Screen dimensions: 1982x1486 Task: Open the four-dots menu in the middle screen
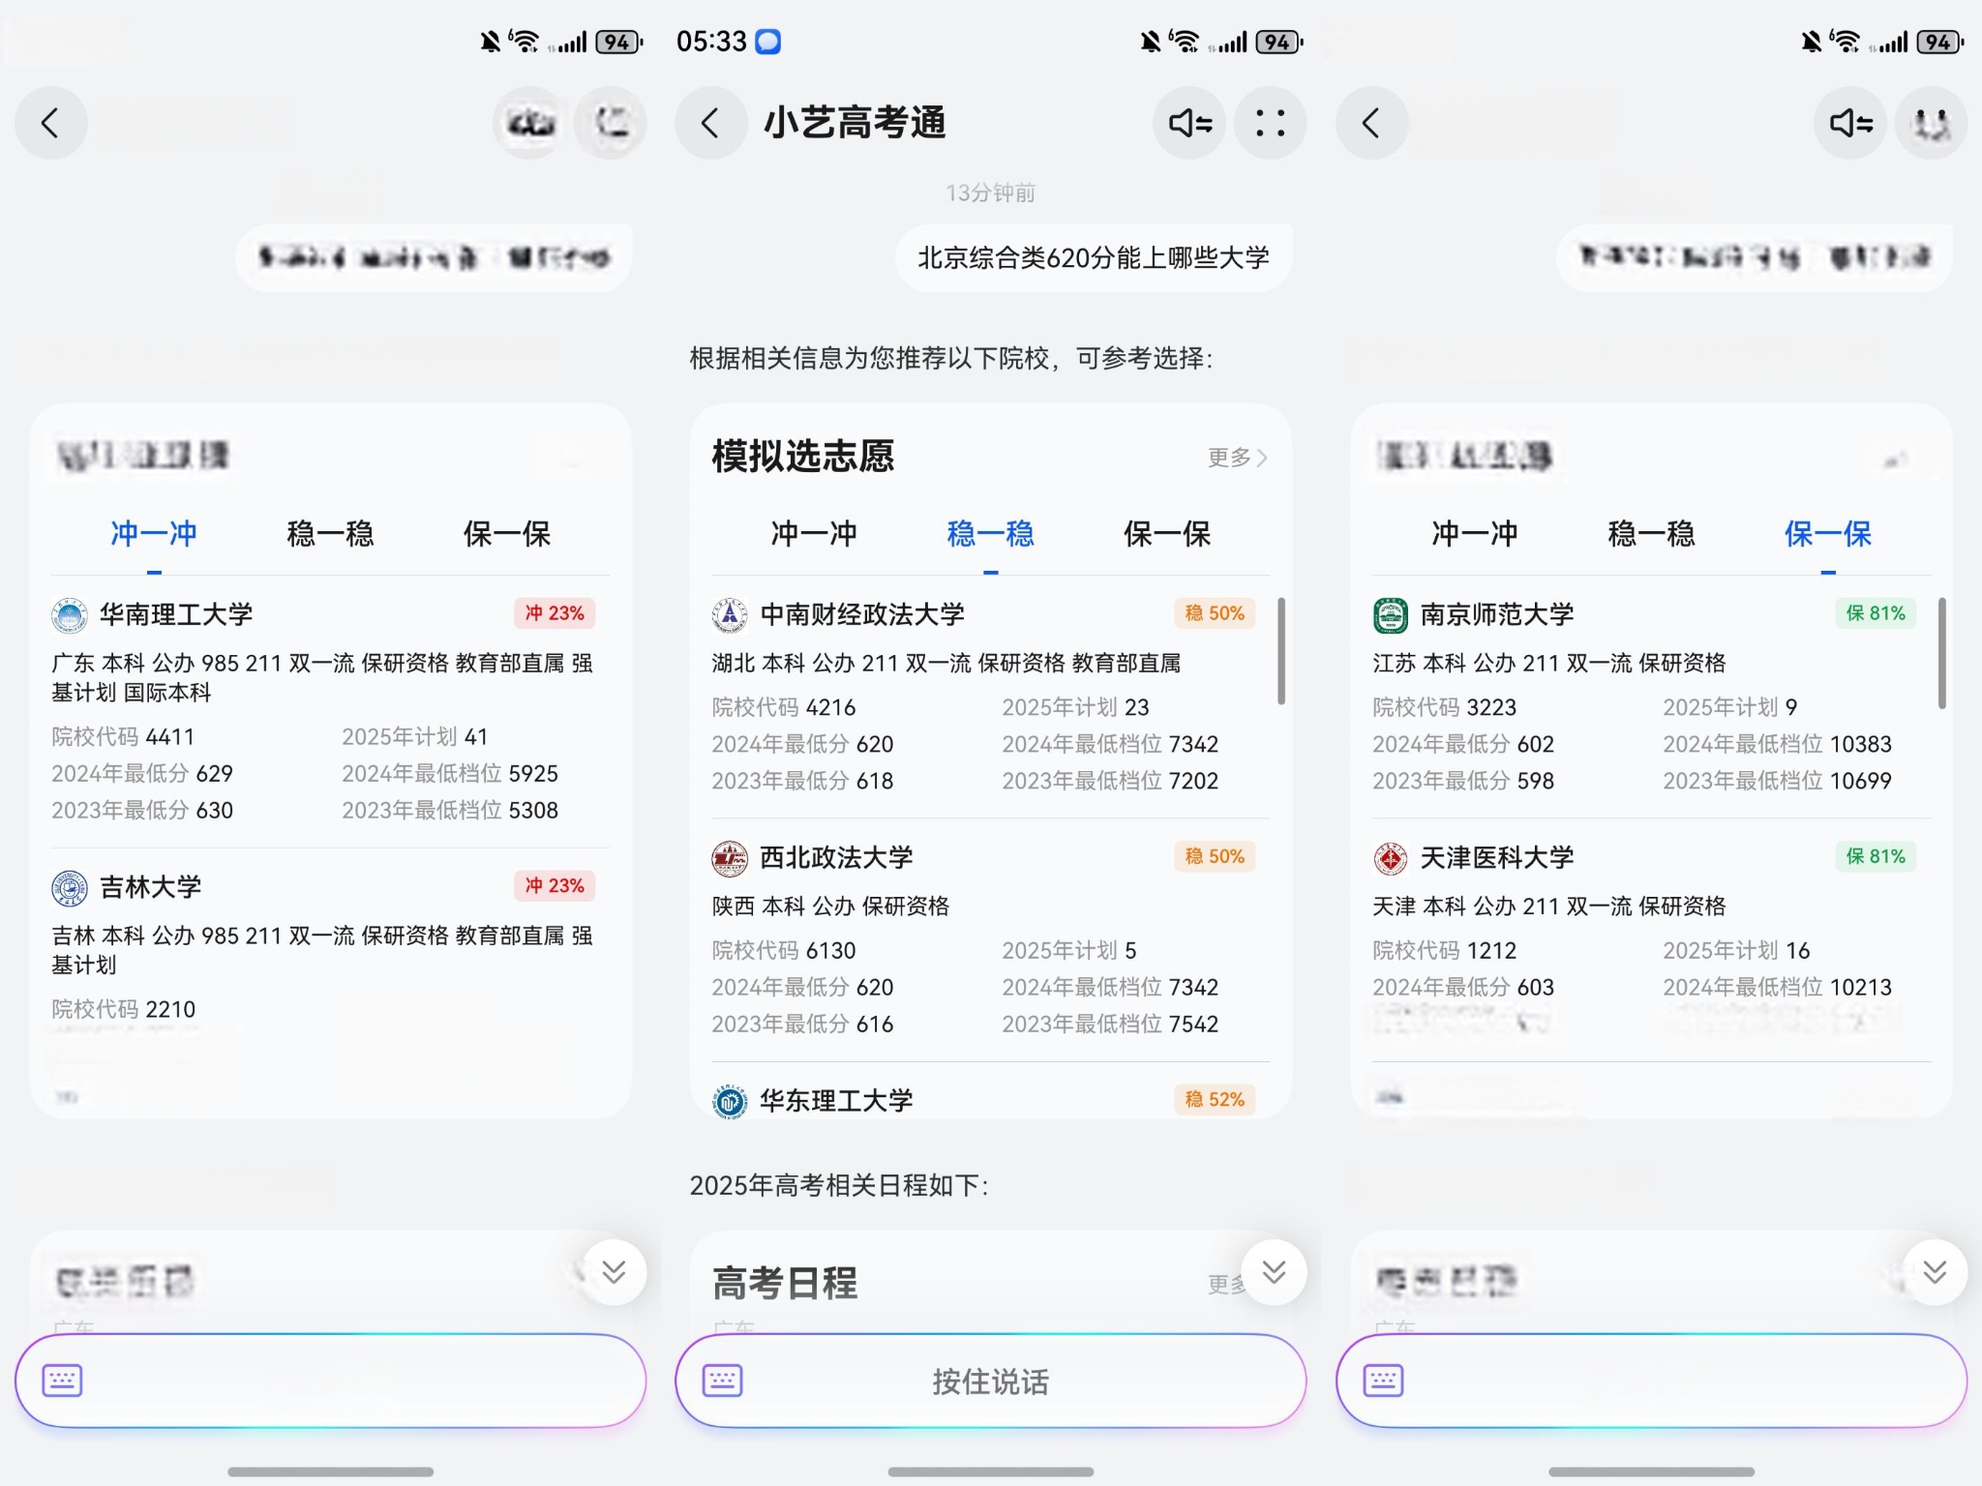pos(1271,123)
